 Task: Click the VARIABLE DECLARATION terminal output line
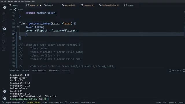pyautogui.click(x=33, y=96)
